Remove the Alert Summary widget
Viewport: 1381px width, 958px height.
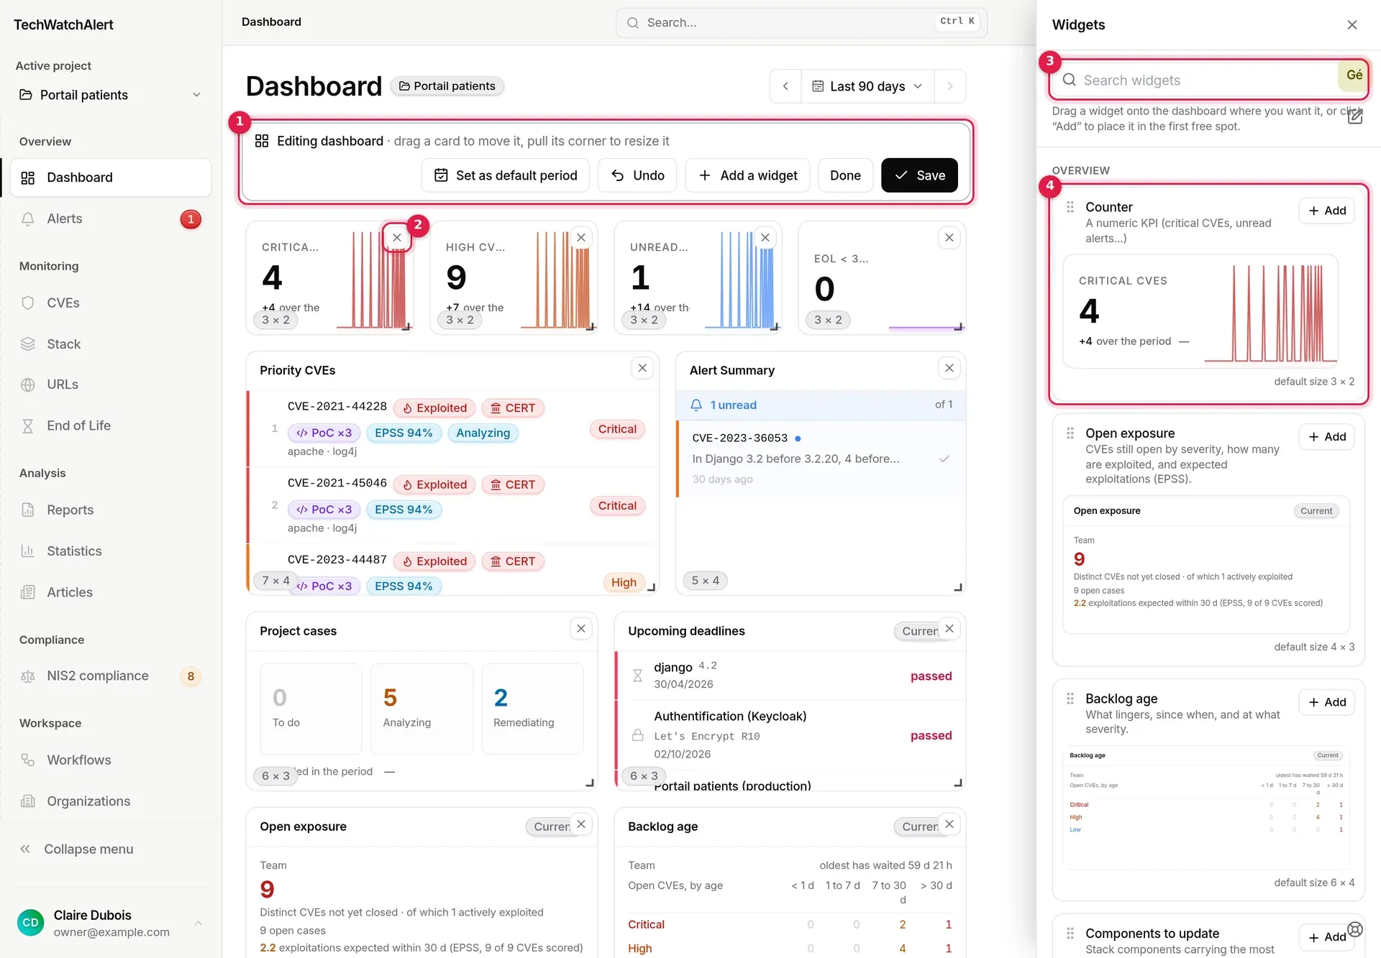pyautogui.click(x=949, y=368)
